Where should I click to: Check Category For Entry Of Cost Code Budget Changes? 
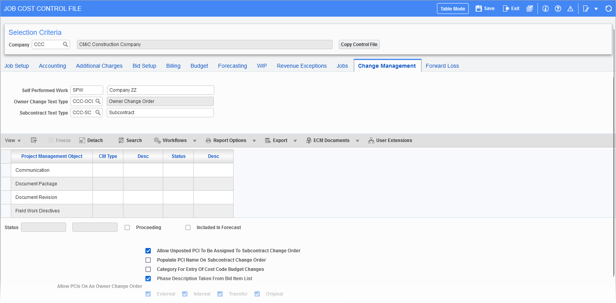148,269
